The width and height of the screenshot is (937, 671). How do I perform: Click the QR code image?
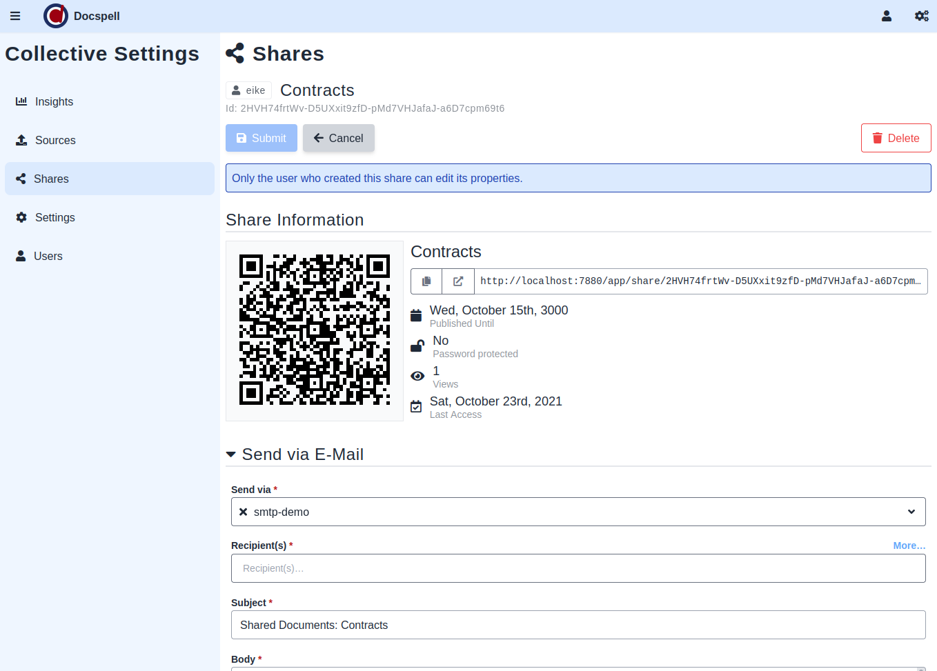pos(315,330)
